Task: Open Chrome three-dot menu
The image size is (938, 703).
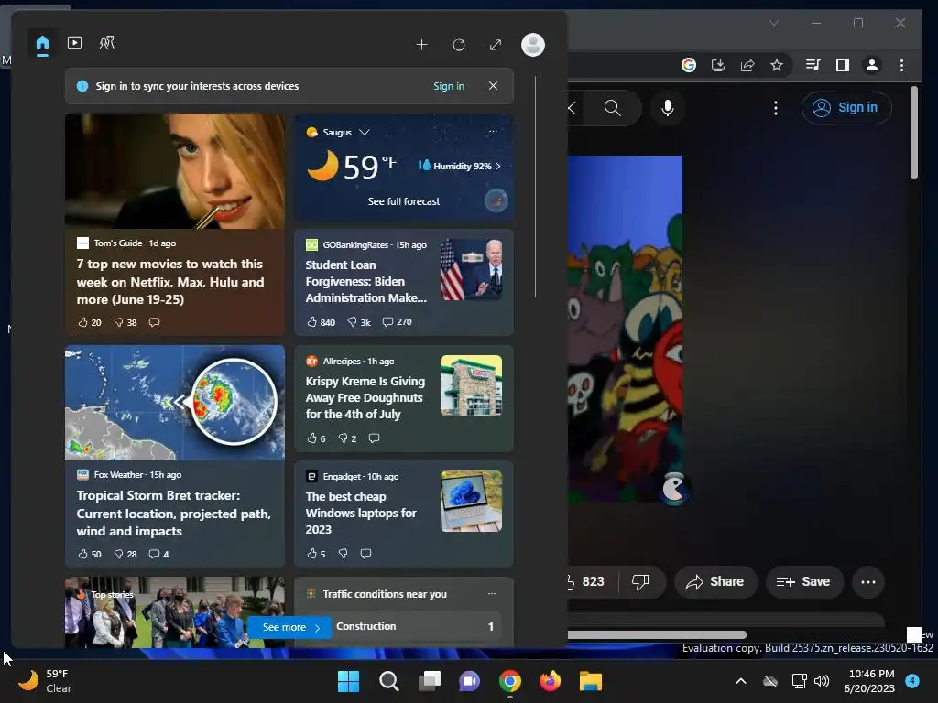Action: point(901,65)
